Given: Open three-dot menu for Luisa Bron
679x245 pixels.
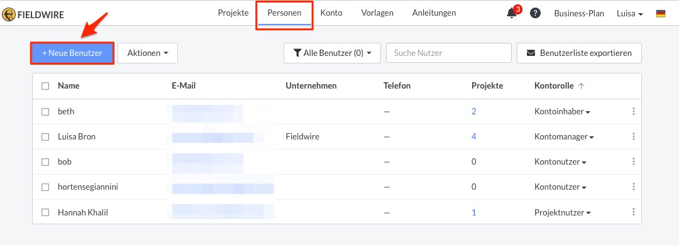Looking at the screenshot, I should pos(634,137).
